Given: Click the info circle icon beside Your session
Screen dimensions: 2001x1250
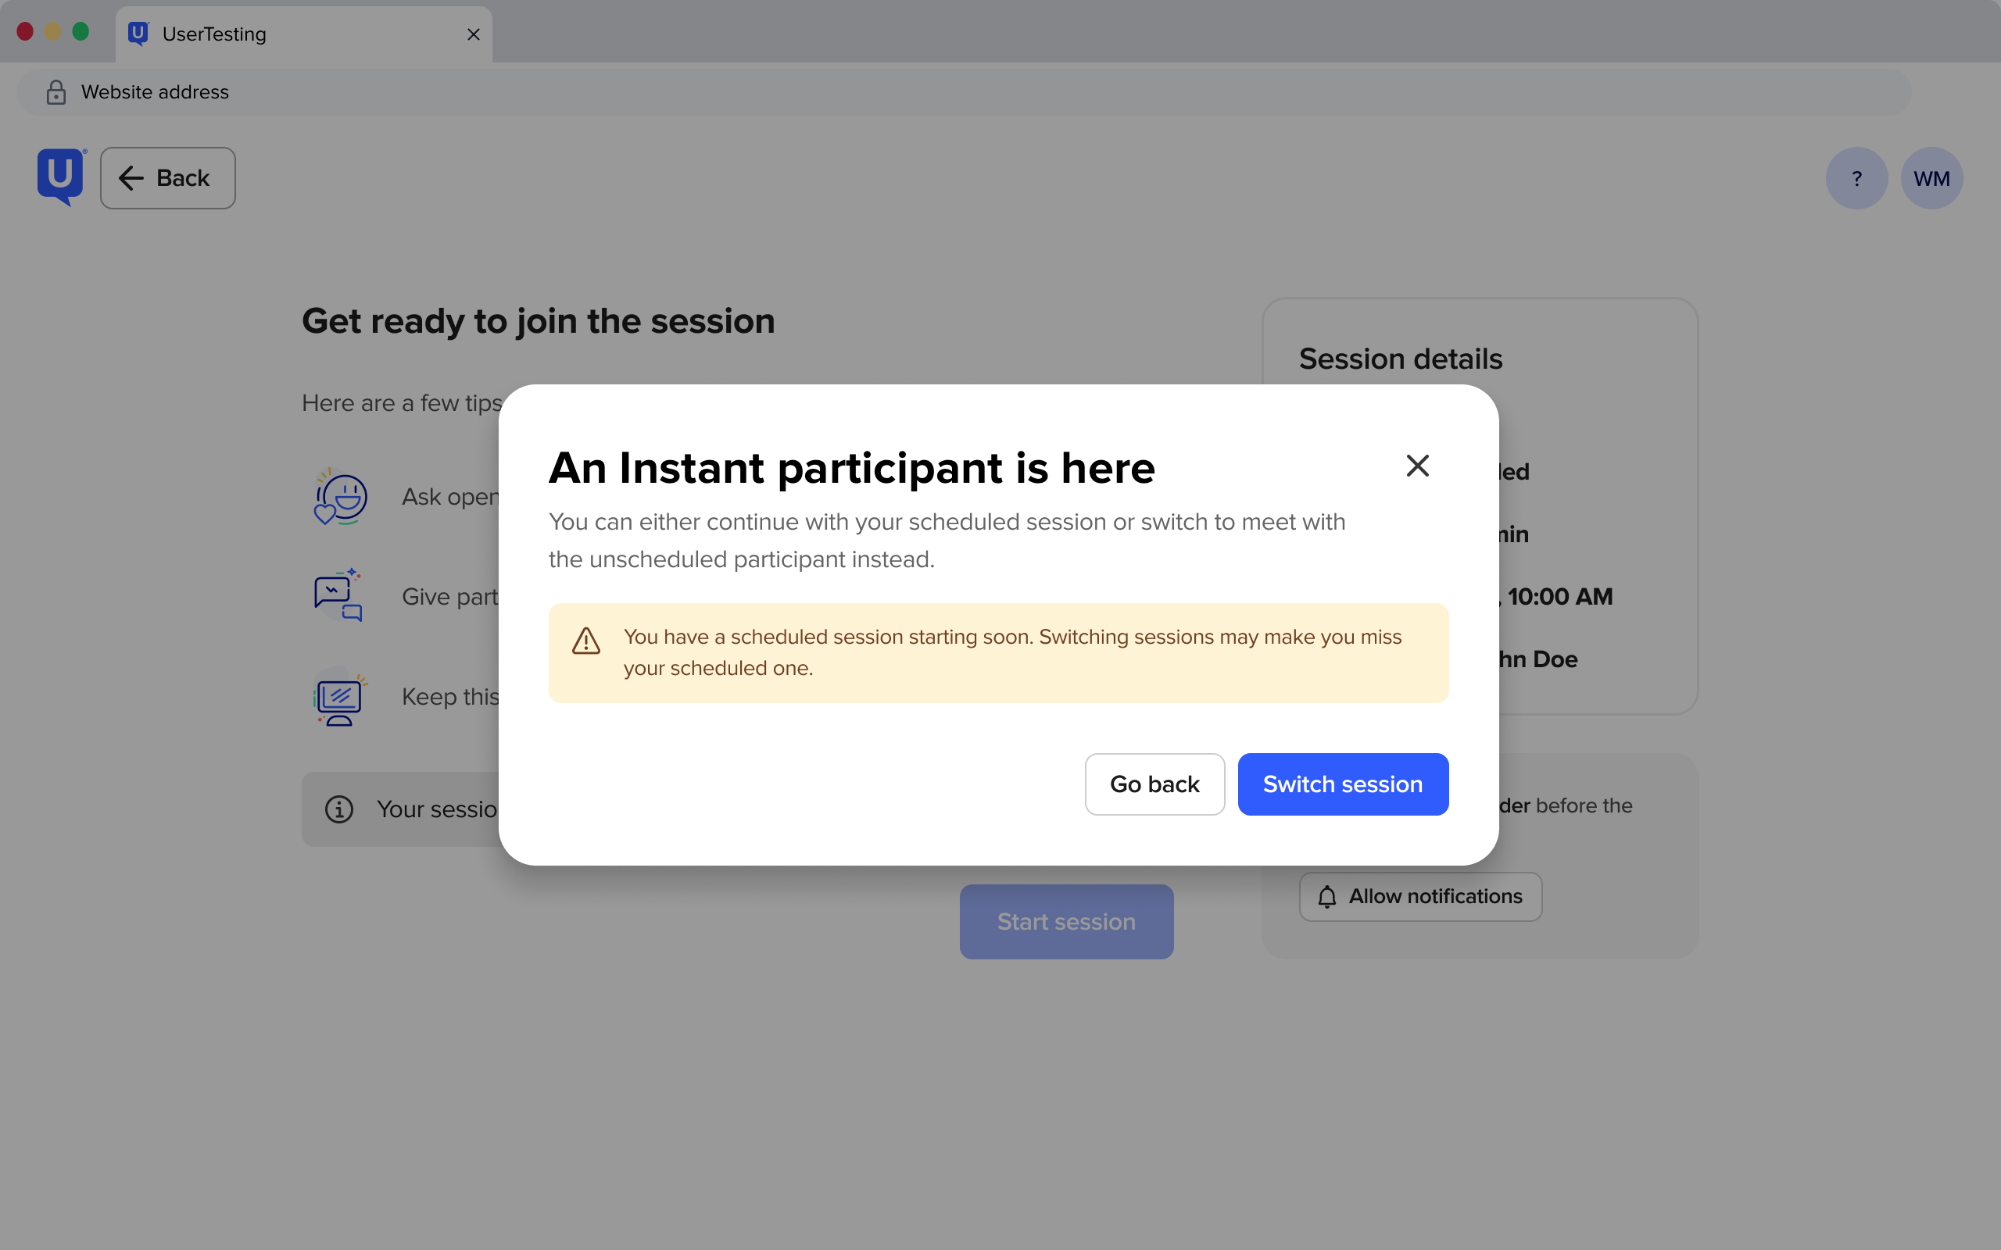Looking at the screenshot, I should [x=339, y=809].
